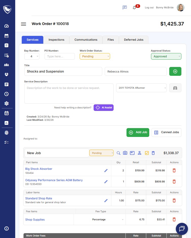Open the calendar-check sidebar icon
This screenshot has width=191, height=238.
[x=6, y=113]
